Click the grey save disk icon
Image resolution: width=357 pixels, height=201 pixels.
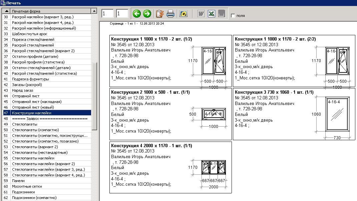(222, 14)
